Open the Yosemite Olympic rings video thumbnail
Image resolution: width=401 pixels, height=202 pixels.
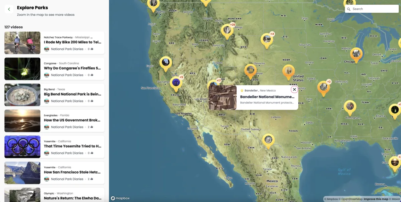pyautogui.click(x=22, y=147)
